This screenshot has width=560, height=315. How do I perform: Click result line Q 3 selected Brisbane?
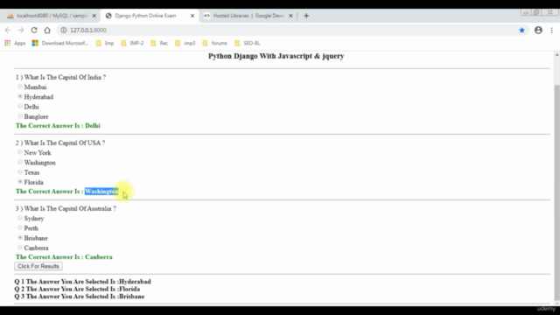click(x=80, y=297)
